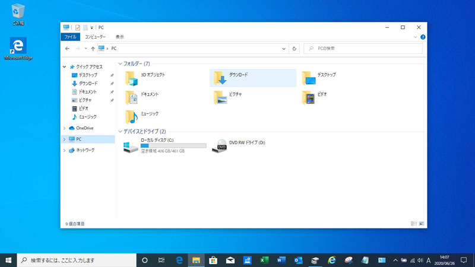Image resolution: width=475 pixels, height=267 pixels.
Task: Click New folder icon in title bar
Action: click(x=85, y=27)
